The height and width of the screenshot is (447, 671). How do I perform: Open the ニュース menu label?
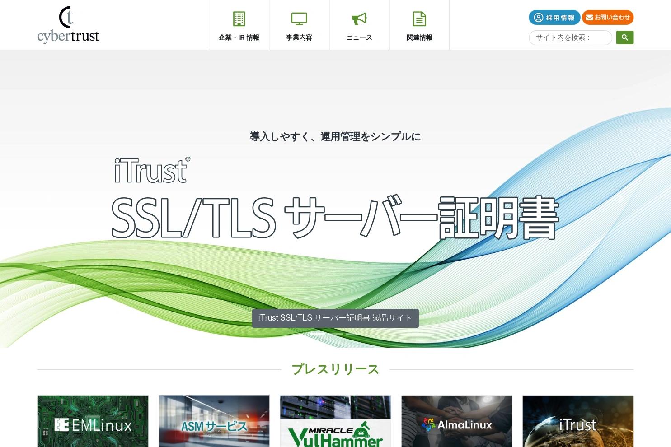pos(359,37)
